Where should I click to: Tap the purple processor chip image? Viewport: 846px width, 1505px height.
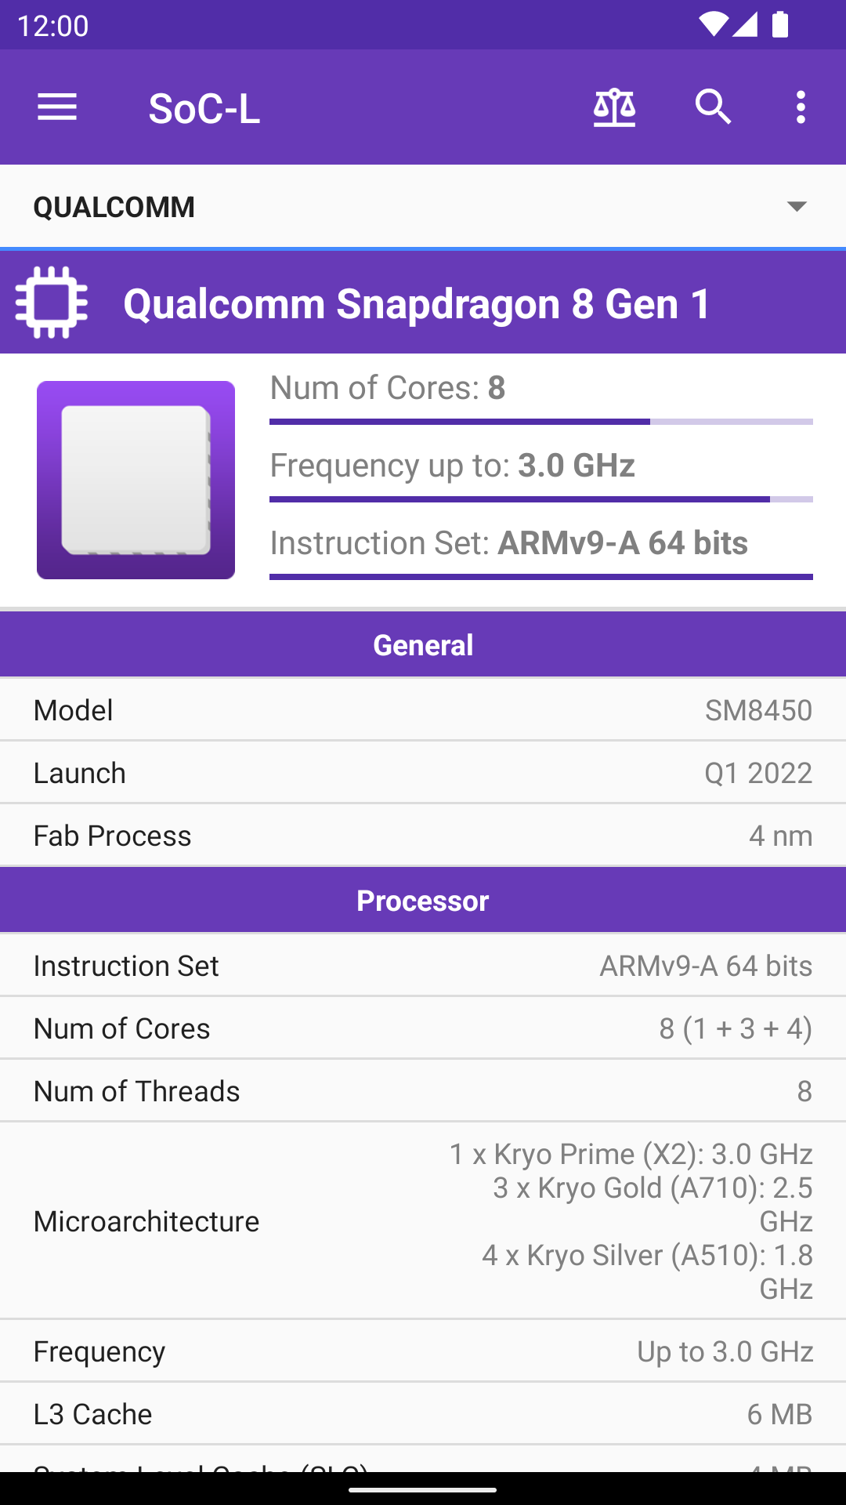pyautogui.click(x=136, y=480)
